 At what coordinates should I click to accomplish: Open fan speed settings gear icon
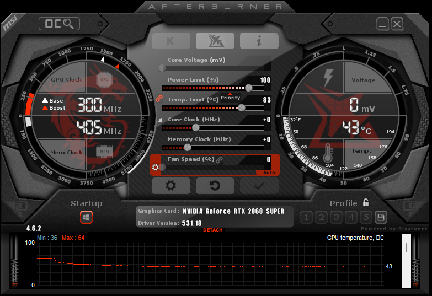click(155, 167)
